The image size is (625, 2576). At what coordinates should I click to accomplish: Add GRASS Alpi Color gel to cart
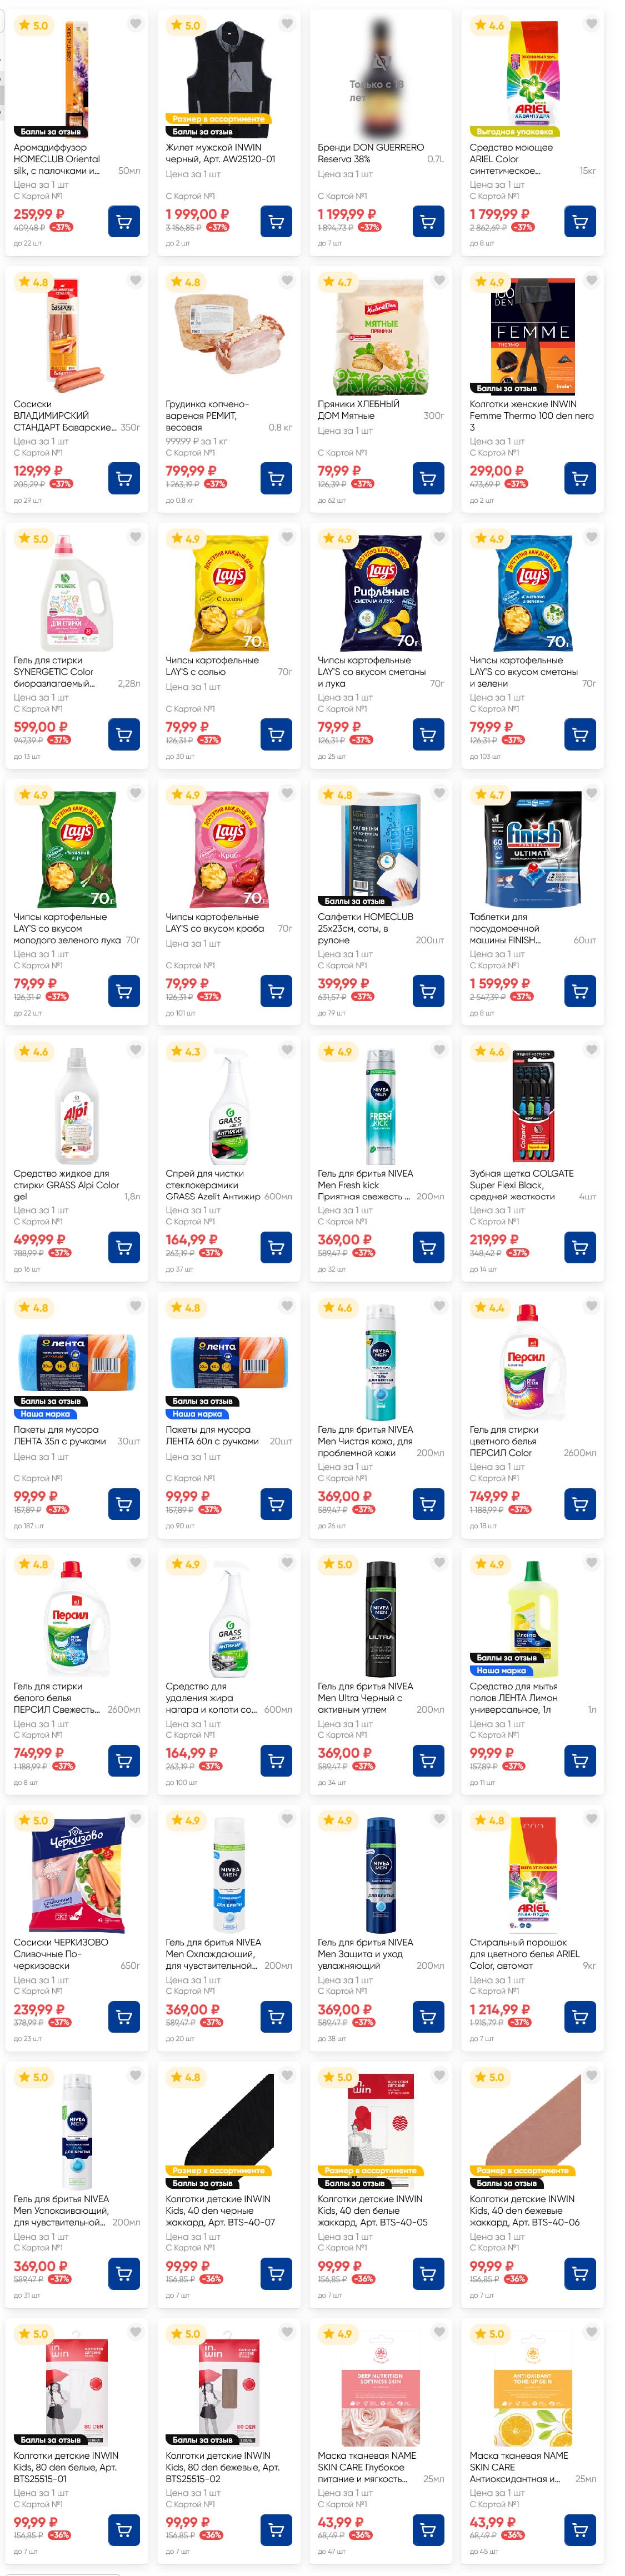click(x=124, y=1247)
